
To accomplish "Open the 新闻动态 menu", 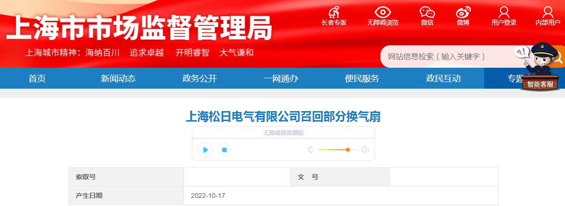I will click(118, 78).
